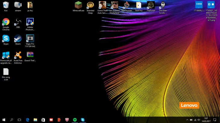Select Avast Free Antivirus shortcut
220x123 pixels.
(18, 55)
